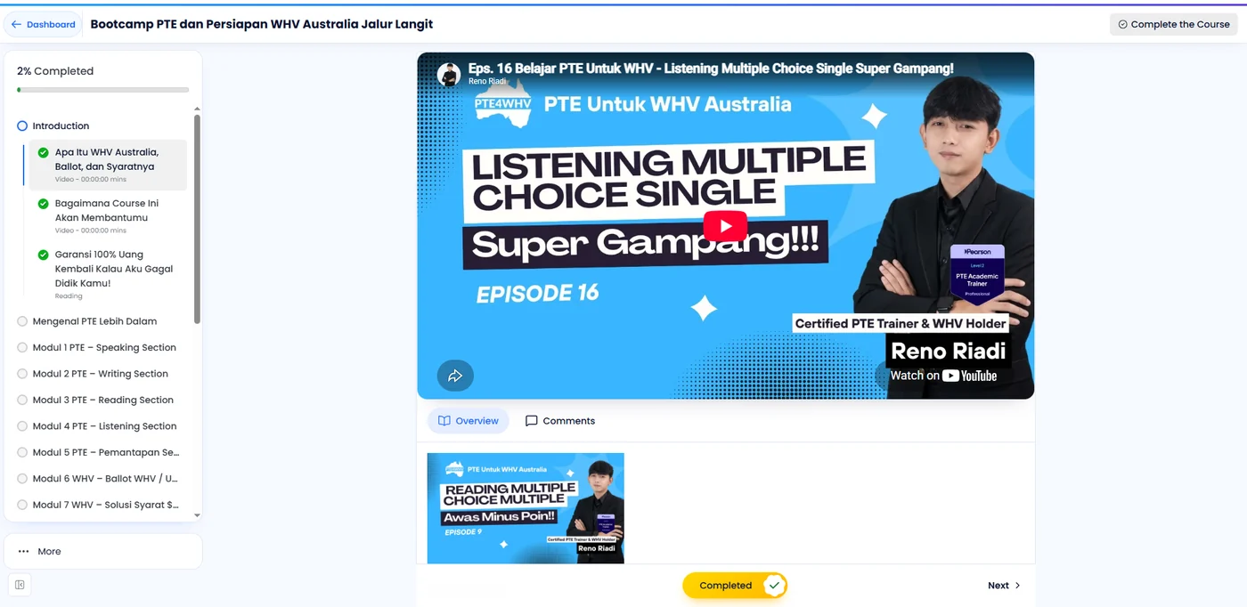The width and height of the screenshot is (1247, 607).
Task: Switch to the Overview tab
Action: [x=469, y=421]
